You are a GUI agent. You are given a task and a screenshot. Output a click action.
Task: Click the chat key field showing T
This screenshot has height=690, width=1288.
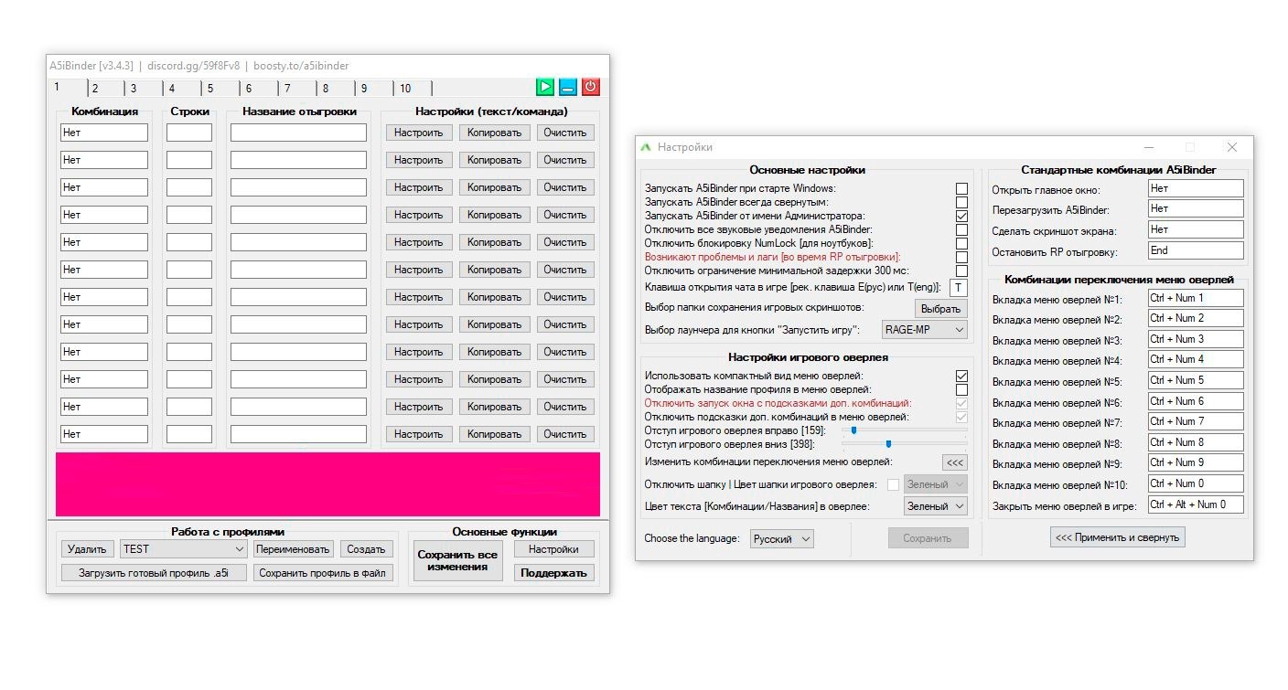[x=958, y=288]
